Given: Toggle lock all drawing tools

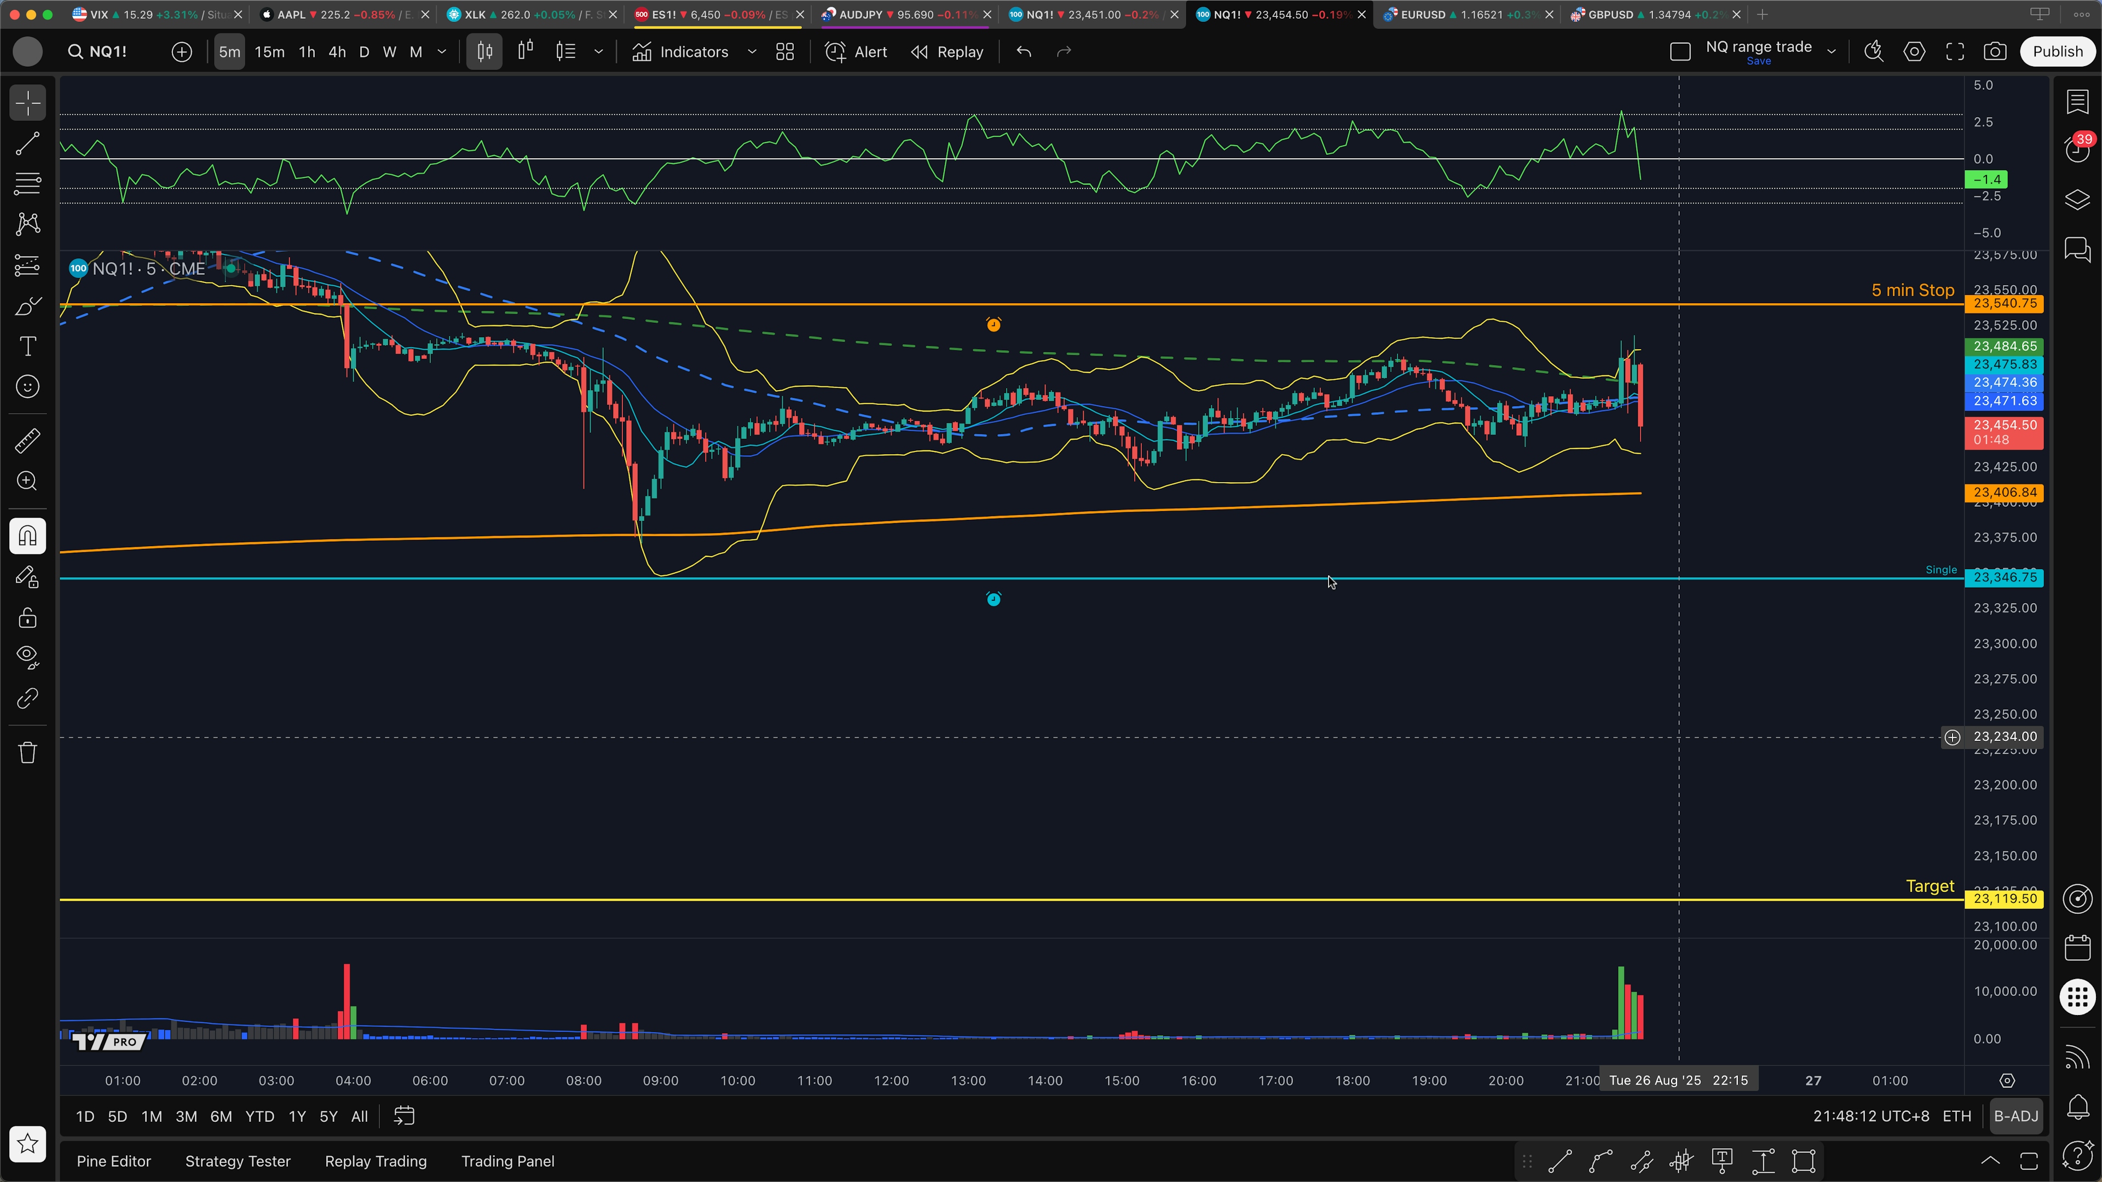Looking at the screenshot, I should coord(27,617).
